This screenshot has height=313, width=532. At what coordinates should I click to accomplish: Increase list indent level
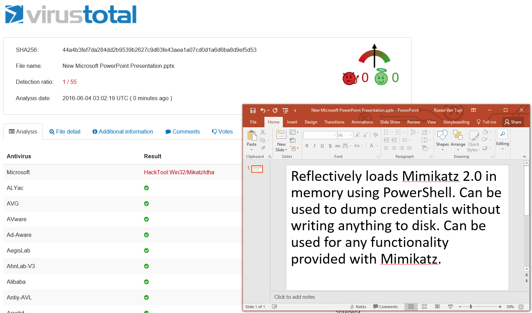394,140
